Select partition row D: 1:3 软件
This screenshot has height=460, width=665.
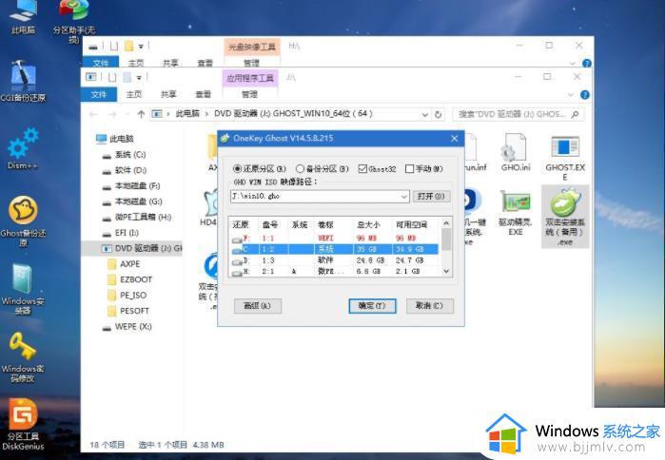coord(334,260)
